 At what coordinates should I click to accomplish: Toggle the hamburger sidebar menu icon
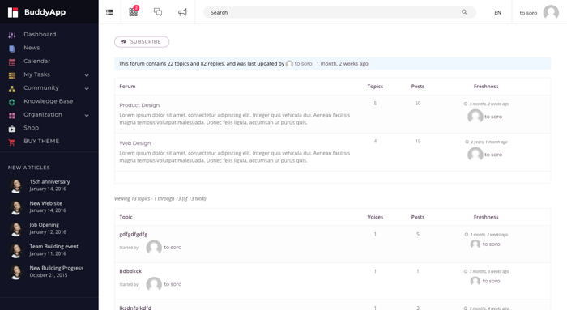(x=109, y=12)
